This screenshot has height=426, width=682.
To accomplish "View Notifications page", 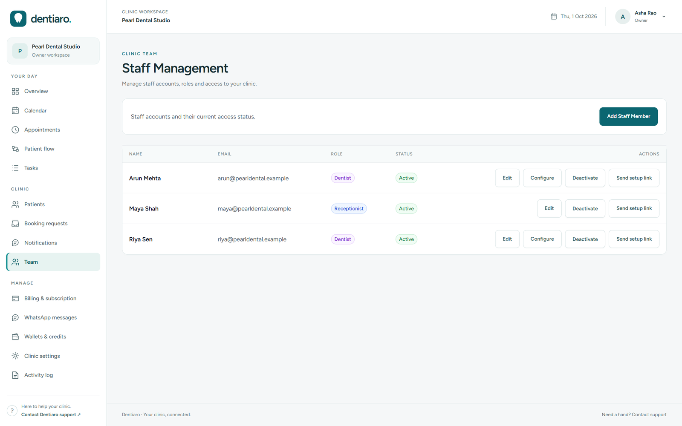I will [53, 243].
